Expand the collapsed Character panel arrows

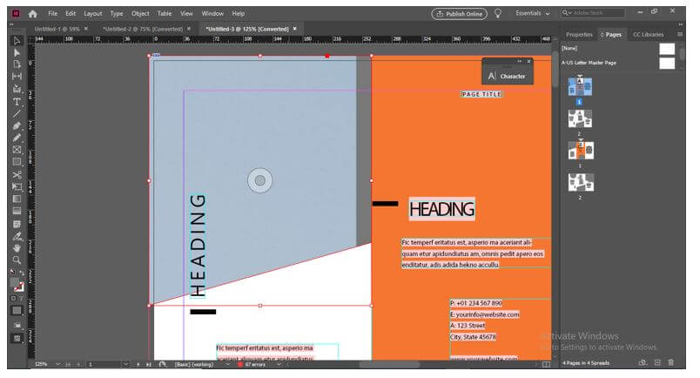click(x=519, y=61)
